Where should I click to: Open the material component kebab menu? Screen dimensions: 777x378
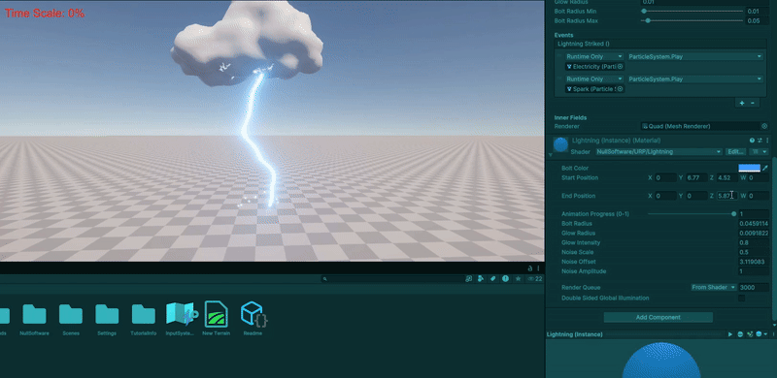pos(766,141)
